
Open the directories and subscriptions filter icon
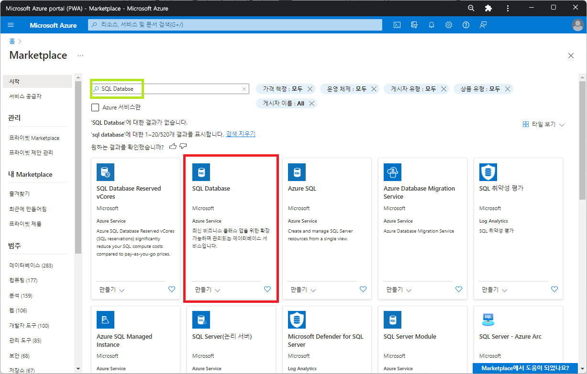[414, 25]
